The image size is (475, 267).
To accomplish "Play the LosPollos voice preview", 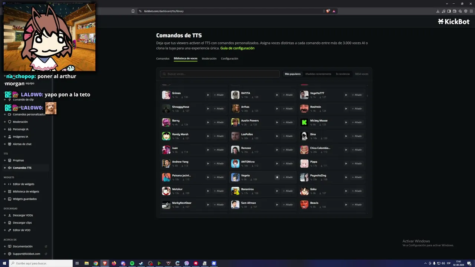I will 277,136.
